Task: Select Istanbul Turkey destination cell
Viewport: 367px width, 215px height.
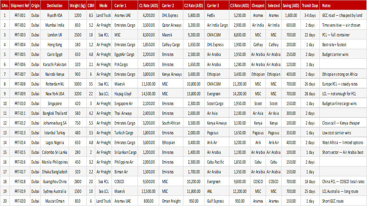Action: coord(54,133)
